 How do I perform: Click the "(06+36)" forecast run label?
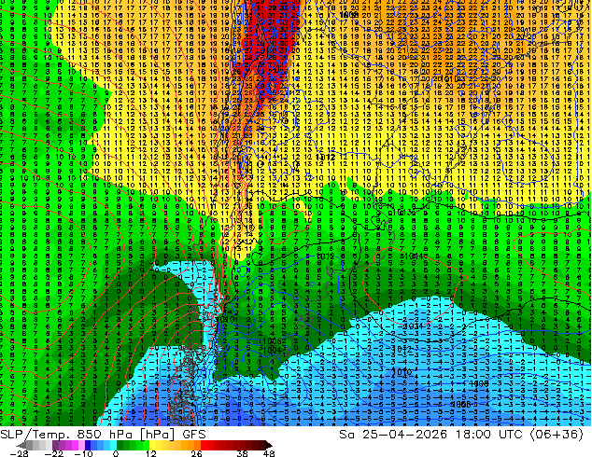pos(557,435)
